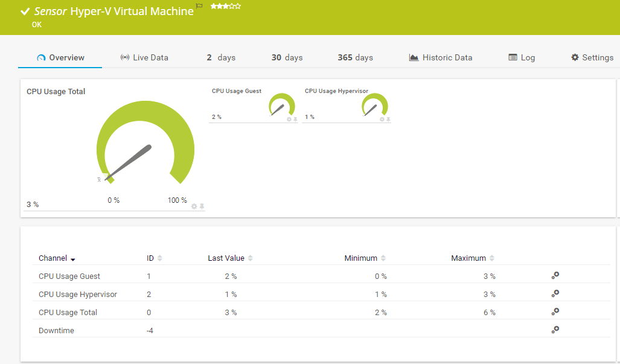Switch to the Live Data tab
The height and width of the screenshot is (364, 620).
coord(144,57)
